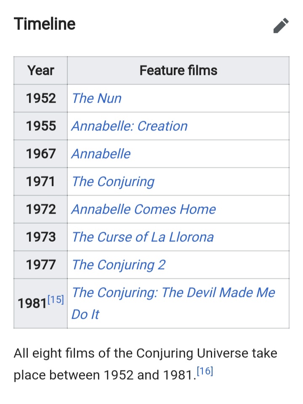Click the Feature films column header

(178, 70)
